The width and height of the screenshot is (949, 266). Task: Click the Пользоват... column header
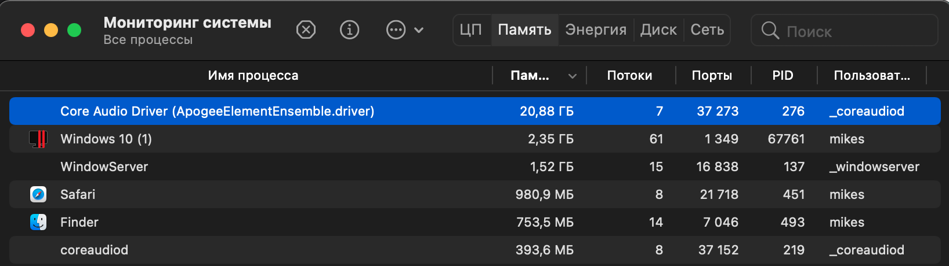(x=872, y=76)
